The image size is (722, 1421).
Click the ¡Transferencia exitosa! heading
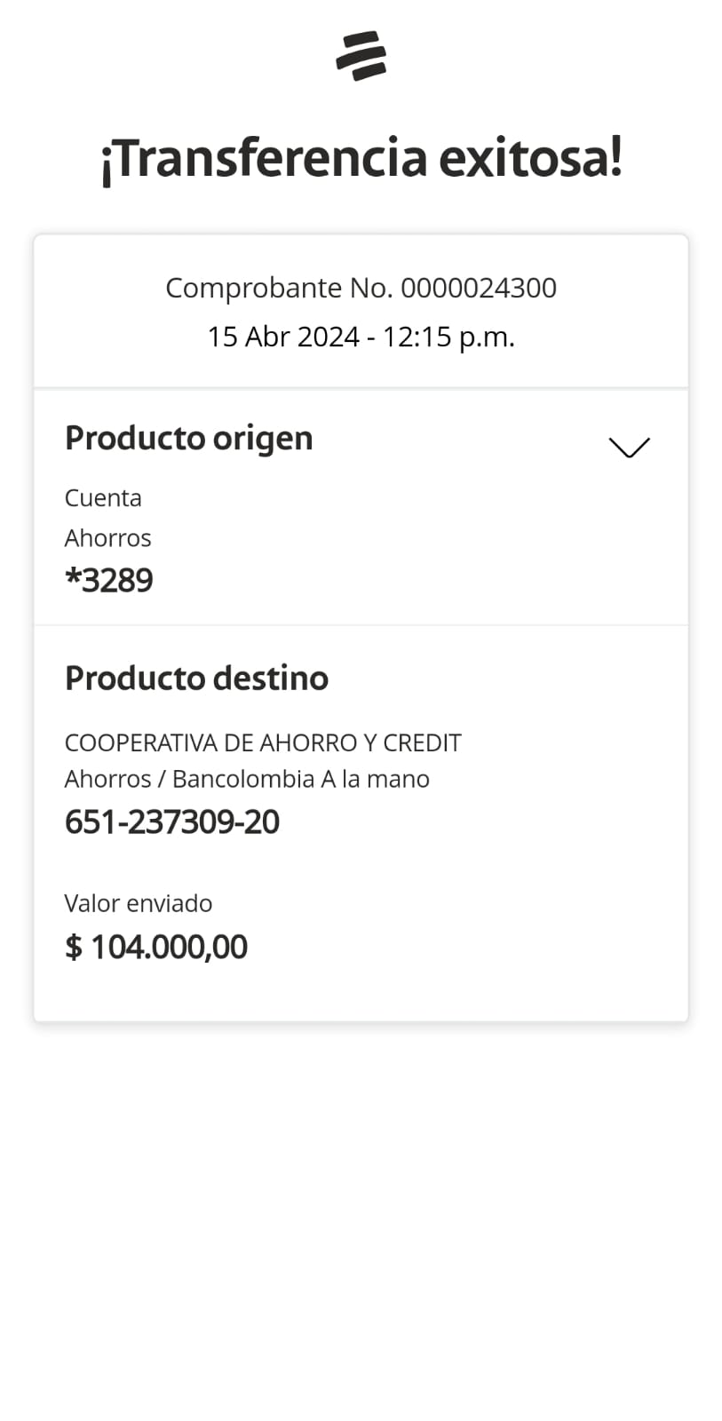(361, 159)
